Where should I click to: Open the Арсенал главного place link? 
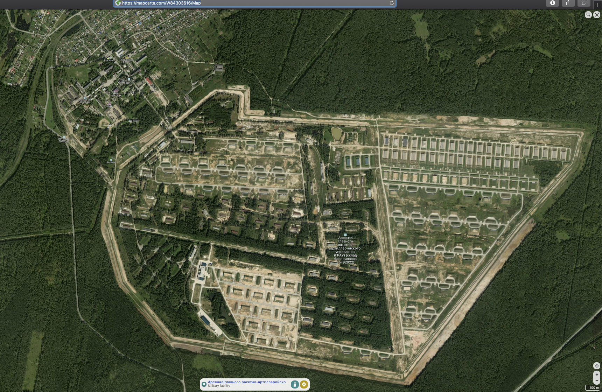(247, 382)
